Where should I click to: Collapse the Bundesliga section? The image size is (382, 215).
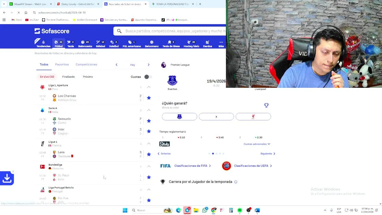tap(149, 167)
